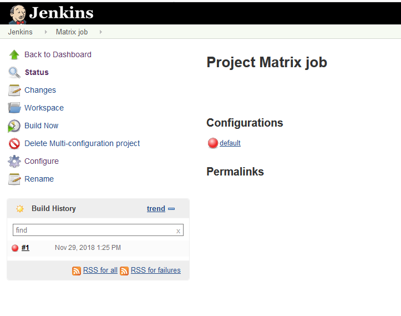Click the RSS for failures feed icon
The image size is (401, 316).
[x=124, y=270]
